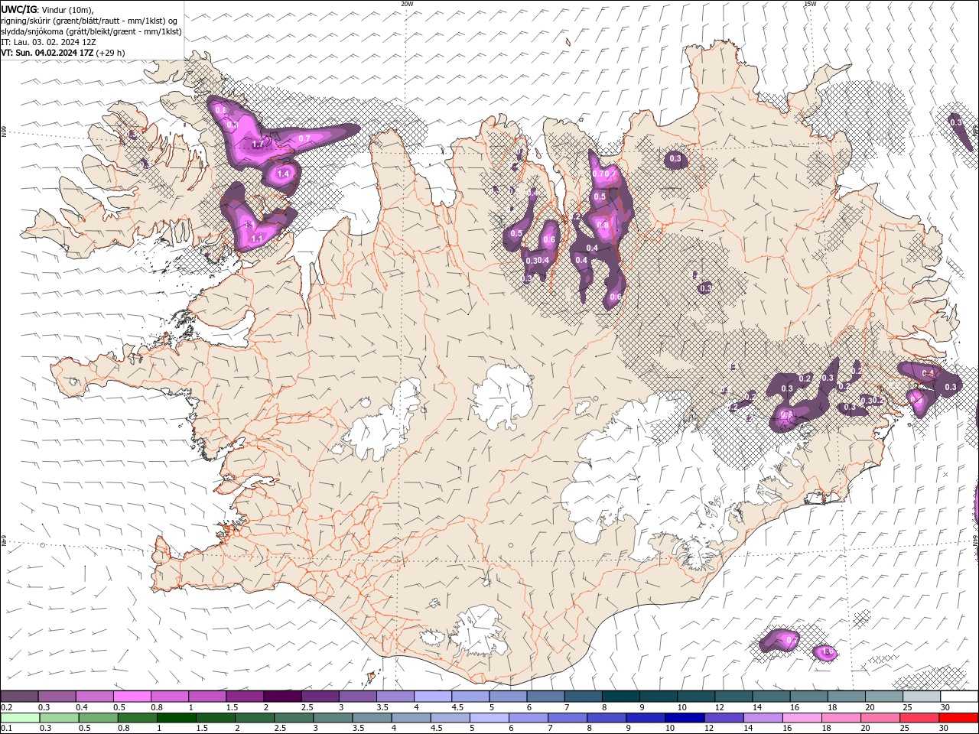
Task: Click the bright pink 0.5 snow legend swatch
Action: point(132,697)
